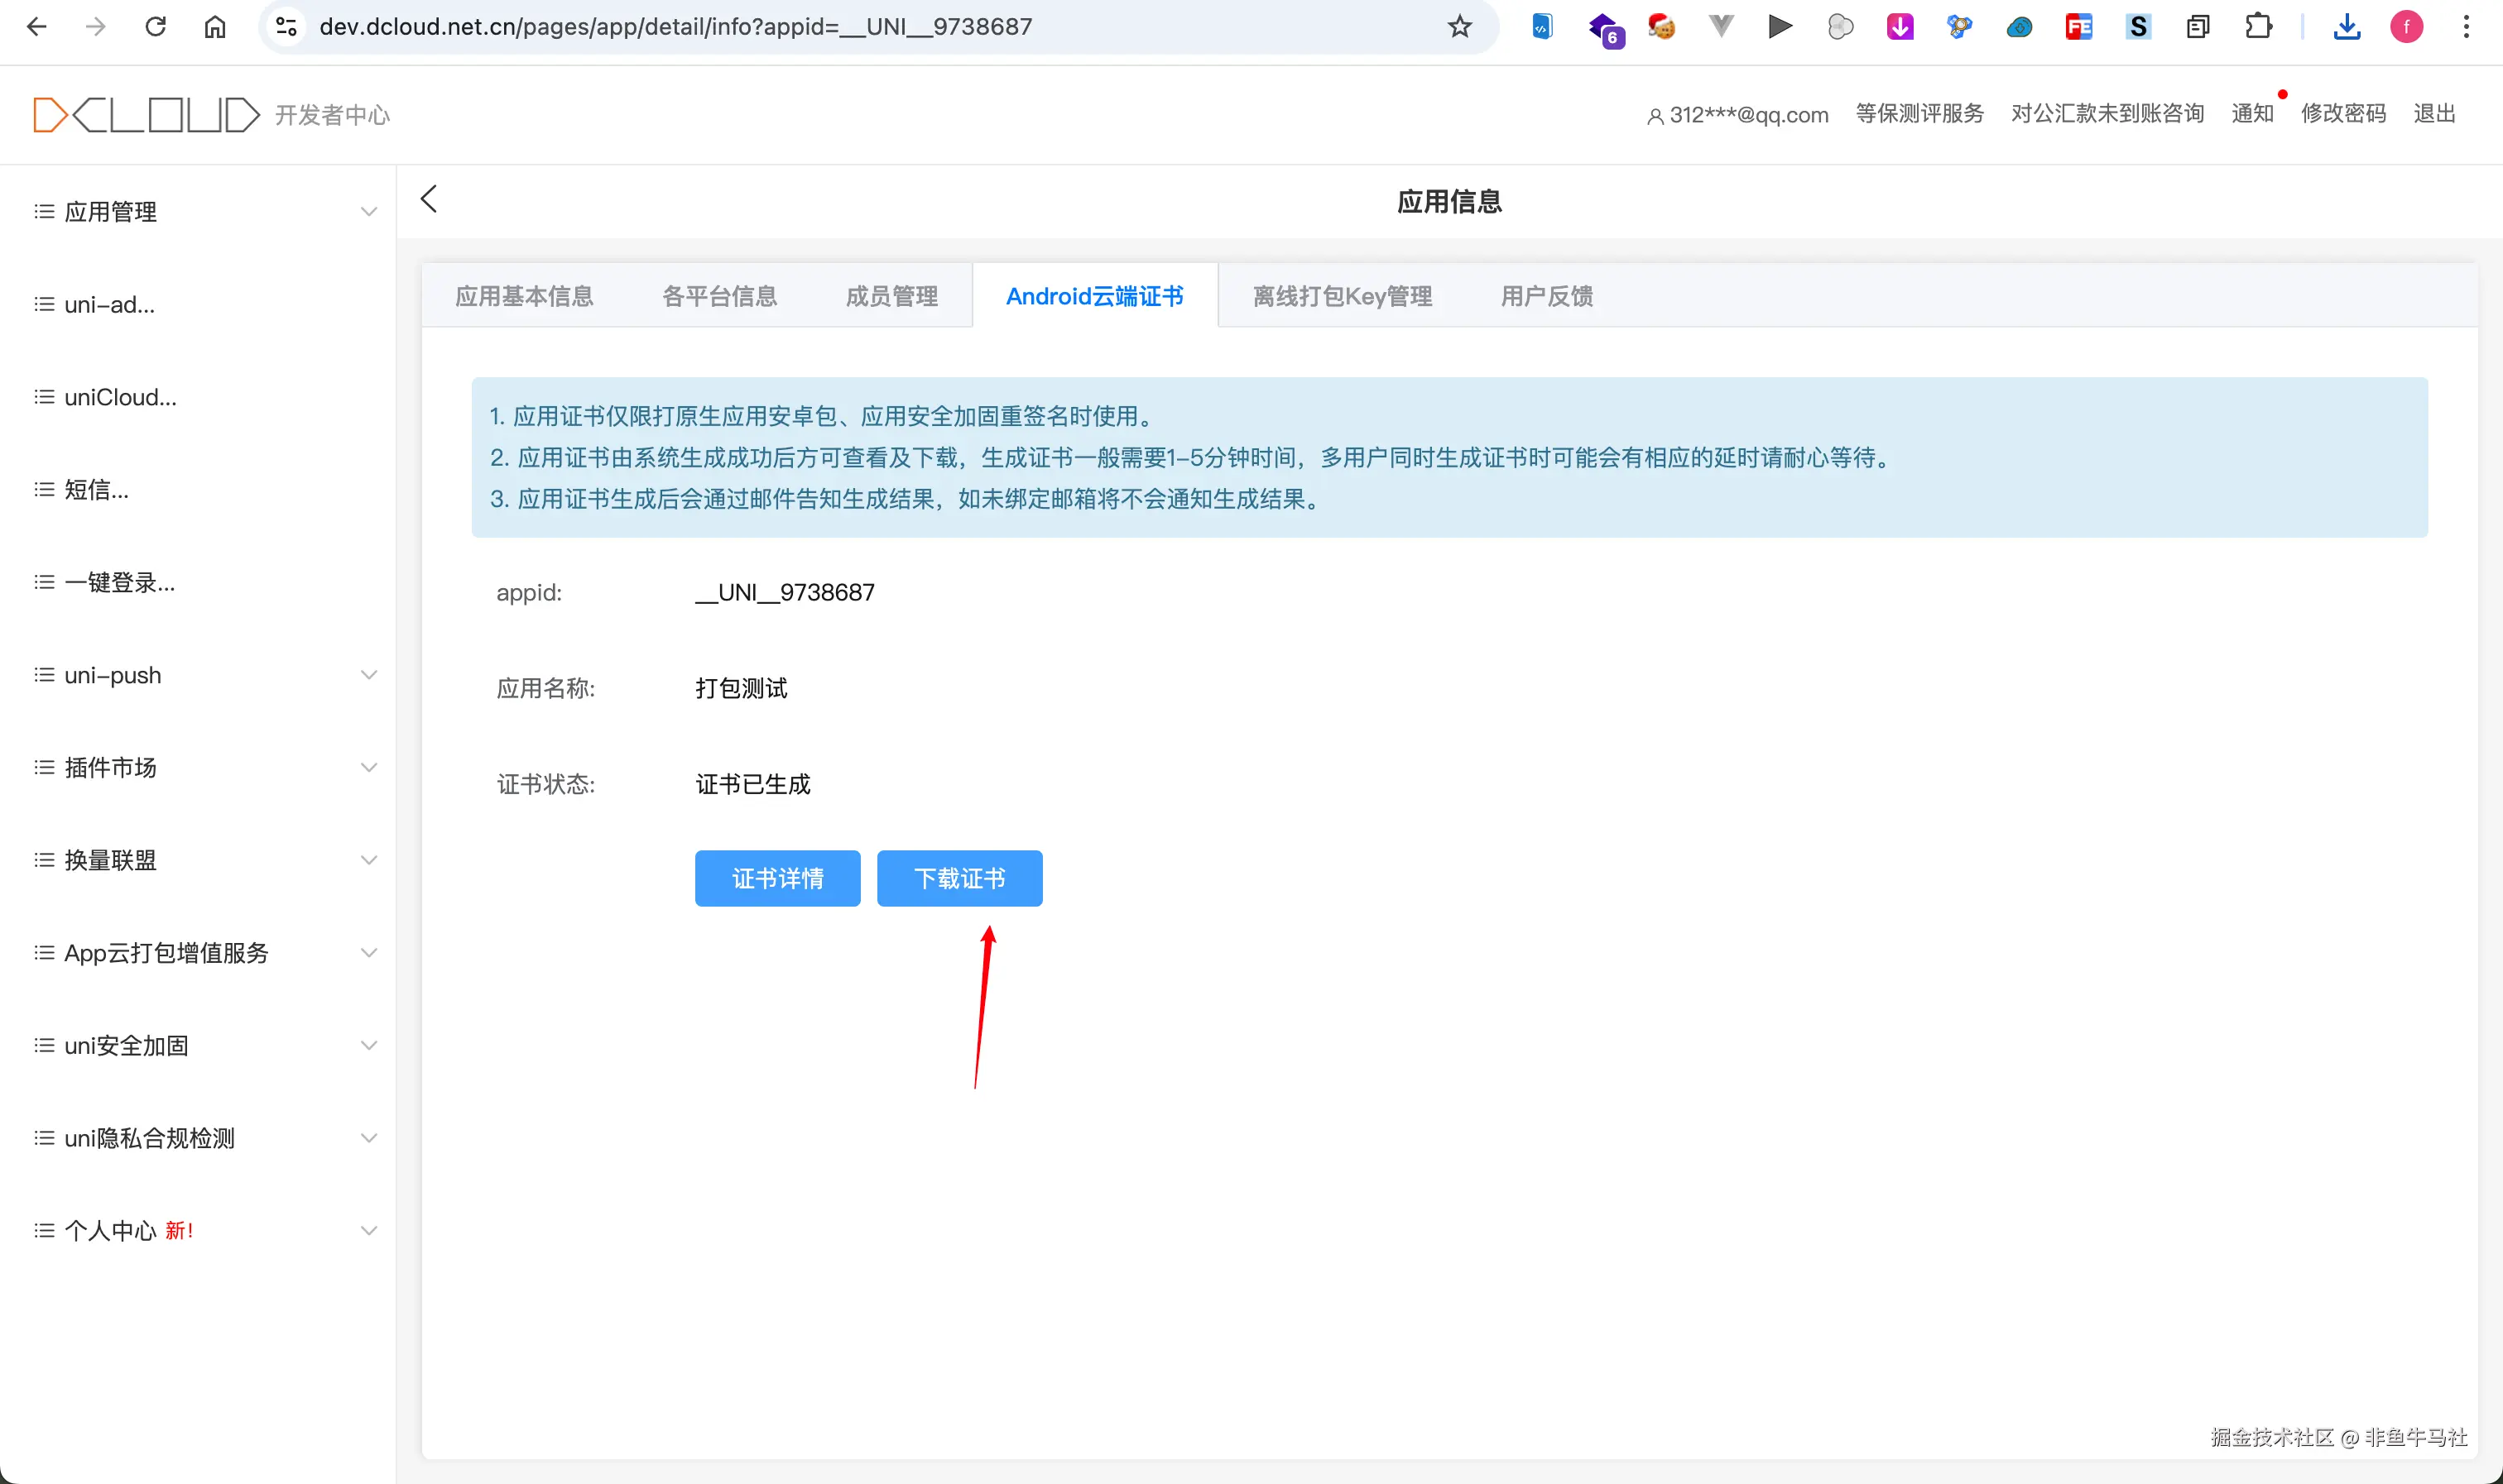The image size is (2503, 1484).
Task: Bookmark this page with the star icon
Action: [1459, 27]
